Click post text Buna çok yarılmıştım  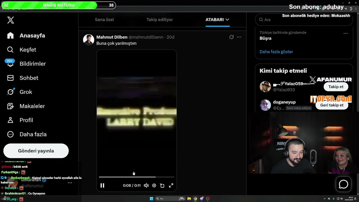[x=116, y=43]
